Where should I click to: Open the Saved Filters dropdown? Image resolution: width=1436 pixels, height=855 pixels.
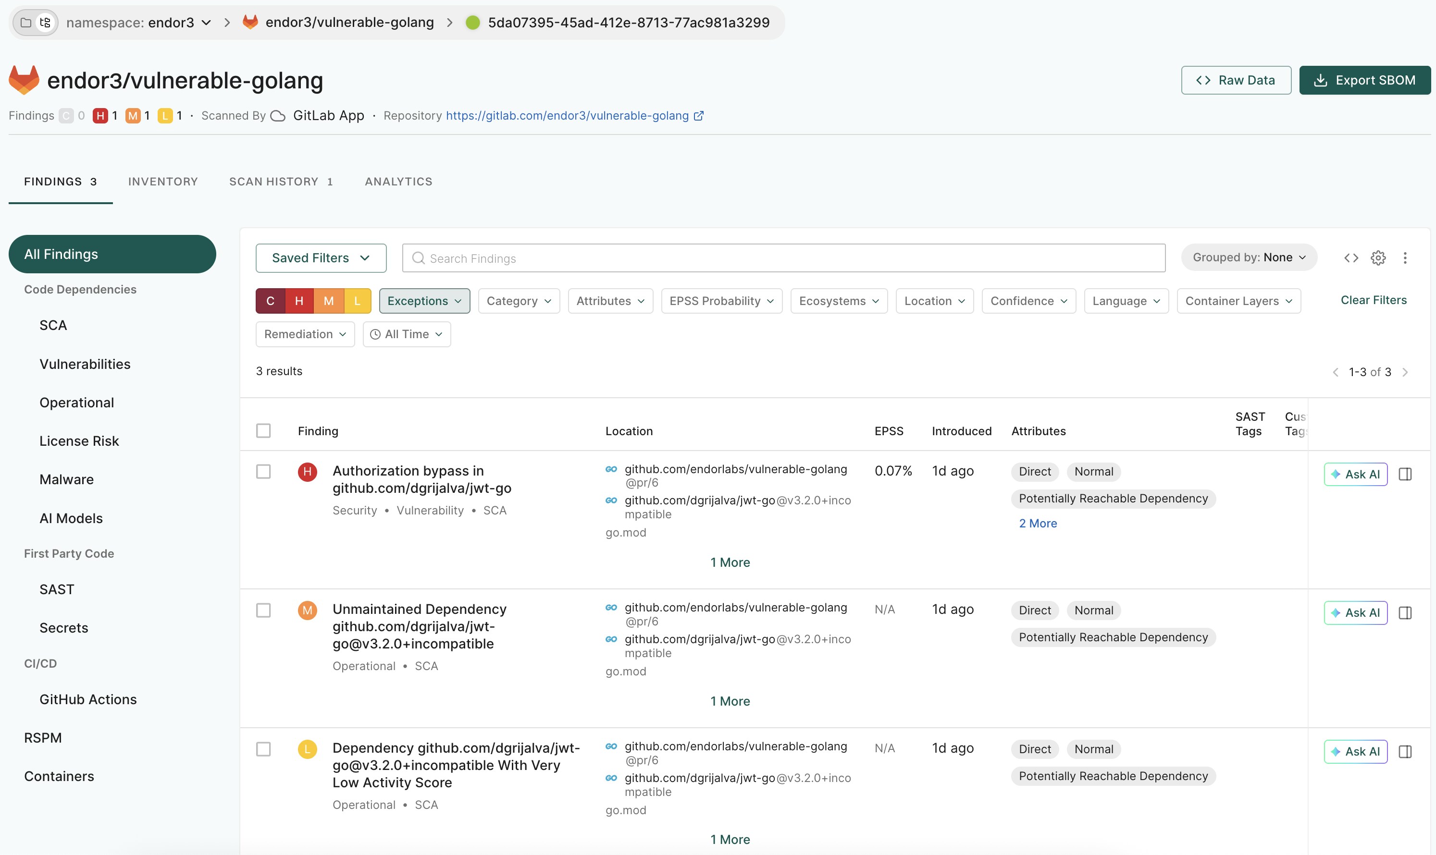click(321, 258)
